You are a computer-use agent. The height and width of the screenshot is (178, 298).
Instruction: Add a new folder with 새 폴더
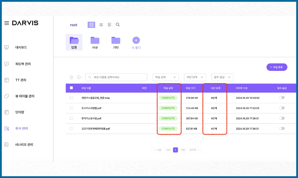[136, 43]
